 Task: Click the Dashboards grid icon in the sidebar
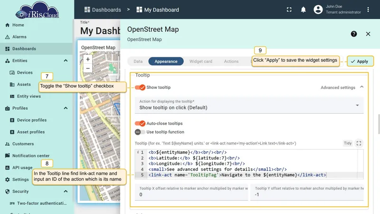pyautogui.click(x=7, y=49)
